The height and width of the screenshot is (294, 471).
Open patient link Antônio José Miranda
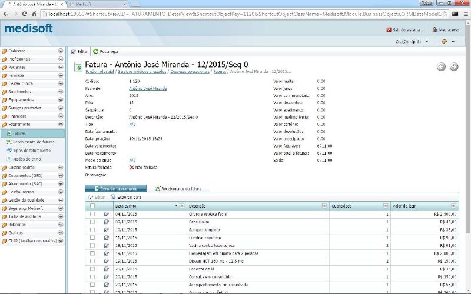click(148, 89)
